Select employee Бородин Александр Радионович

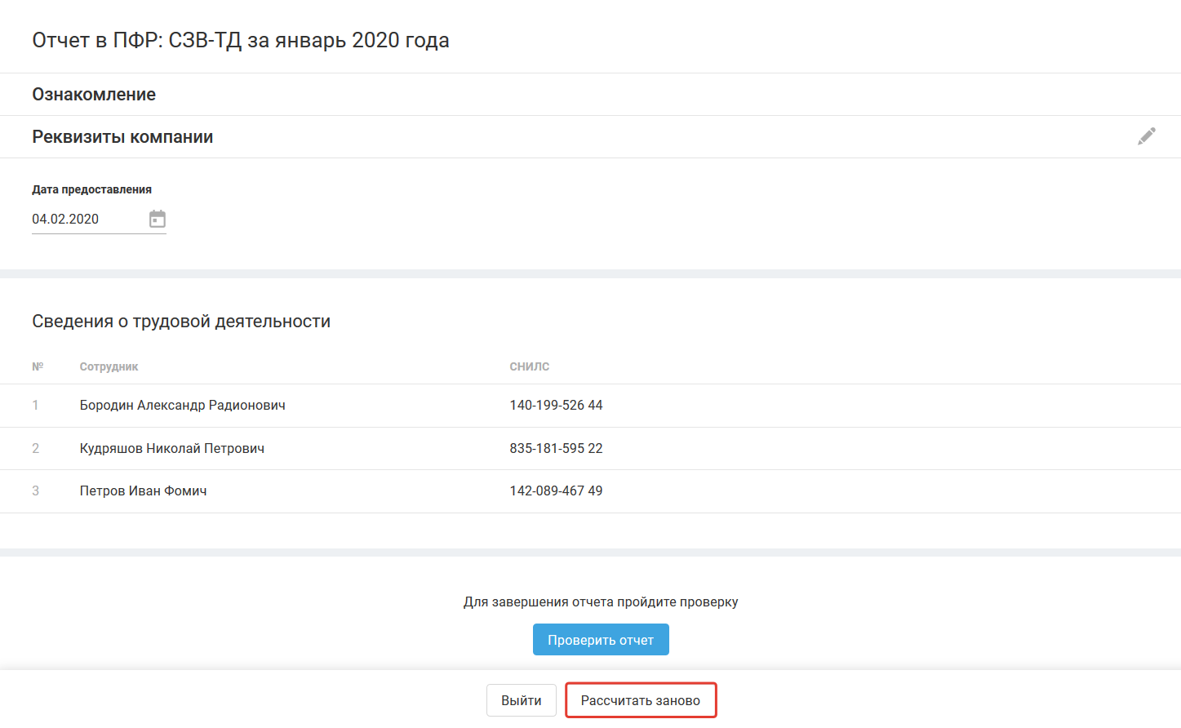(183, 406)
